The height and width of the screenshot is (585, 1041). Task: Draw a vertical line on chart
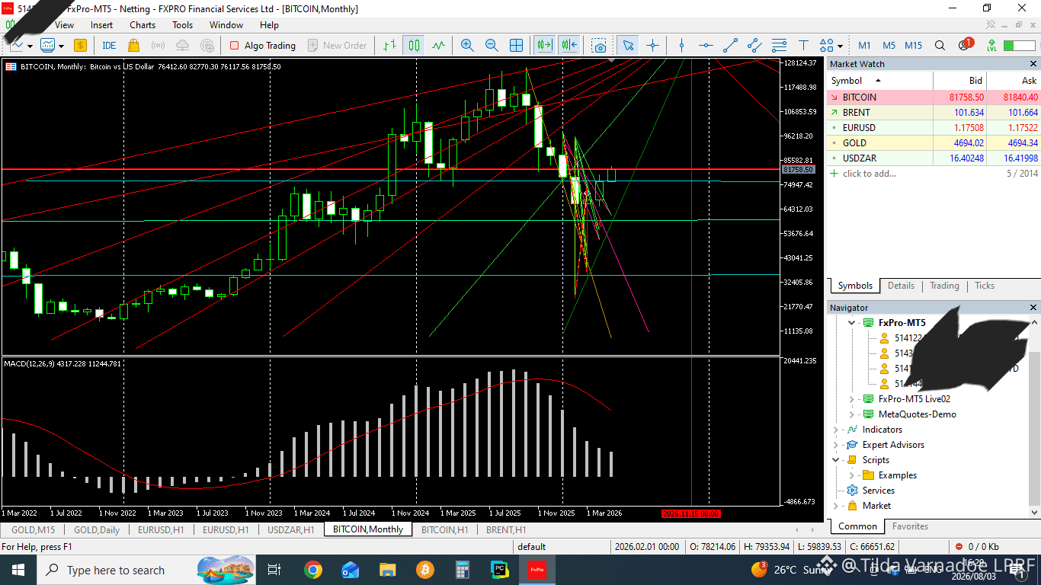click(x=681, y=46)
